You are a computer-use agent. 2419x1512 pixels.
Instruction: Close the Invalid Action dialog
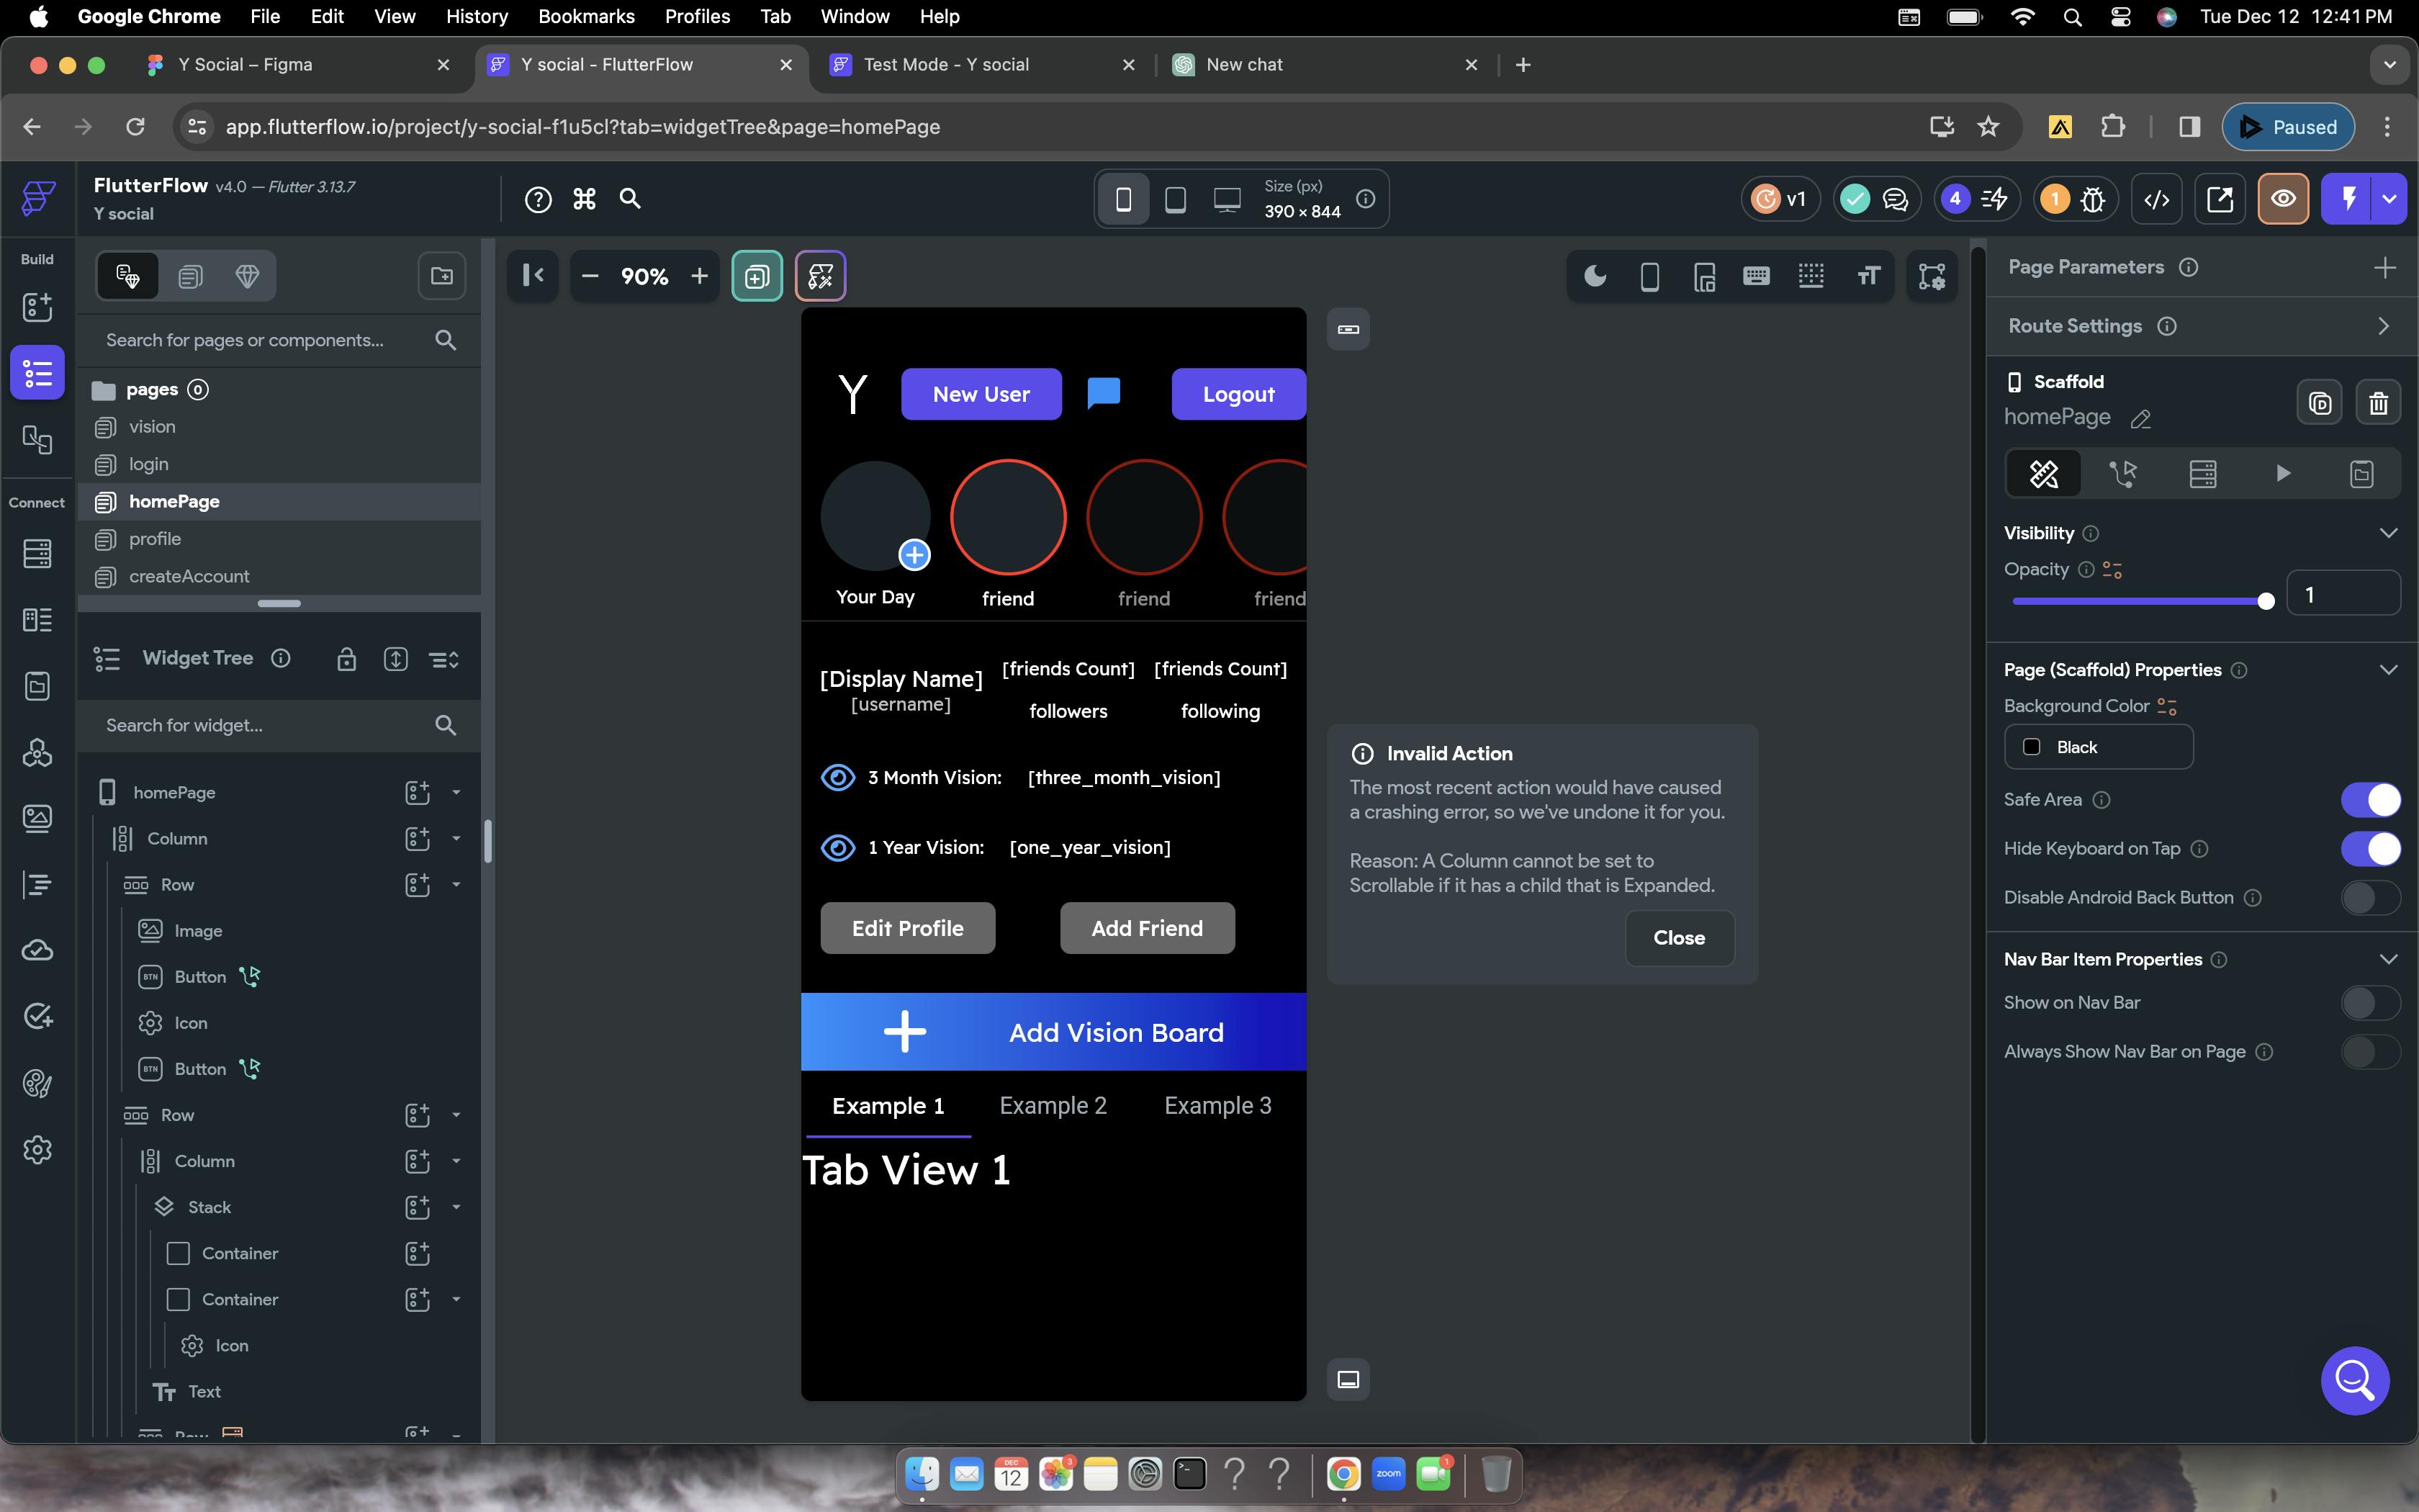tap(1678, 938)
